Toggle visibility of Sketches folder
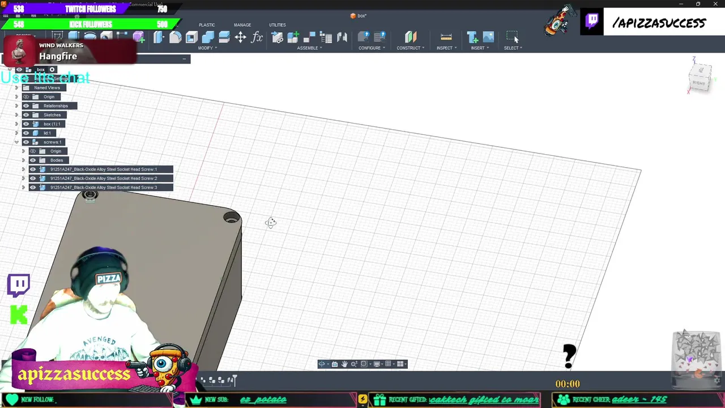This screenshot has width=725, height=408. point(26,115)
